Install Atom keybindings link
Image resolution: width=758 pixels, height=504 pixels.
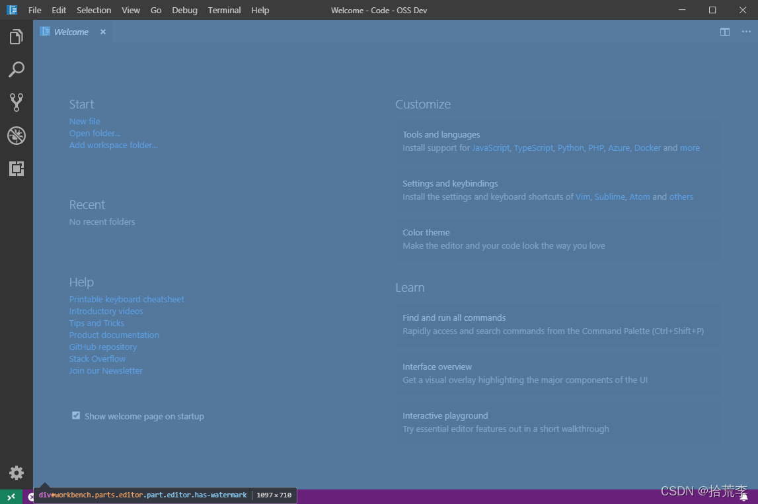640,197
